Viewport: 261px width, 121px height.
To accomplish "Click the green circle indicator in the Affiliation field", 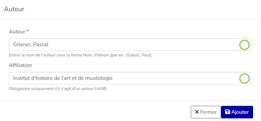I will point(244,78).
